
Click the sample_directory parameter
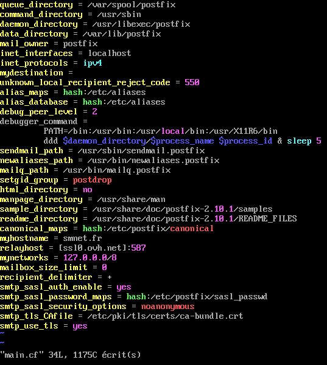pos(39,209)
